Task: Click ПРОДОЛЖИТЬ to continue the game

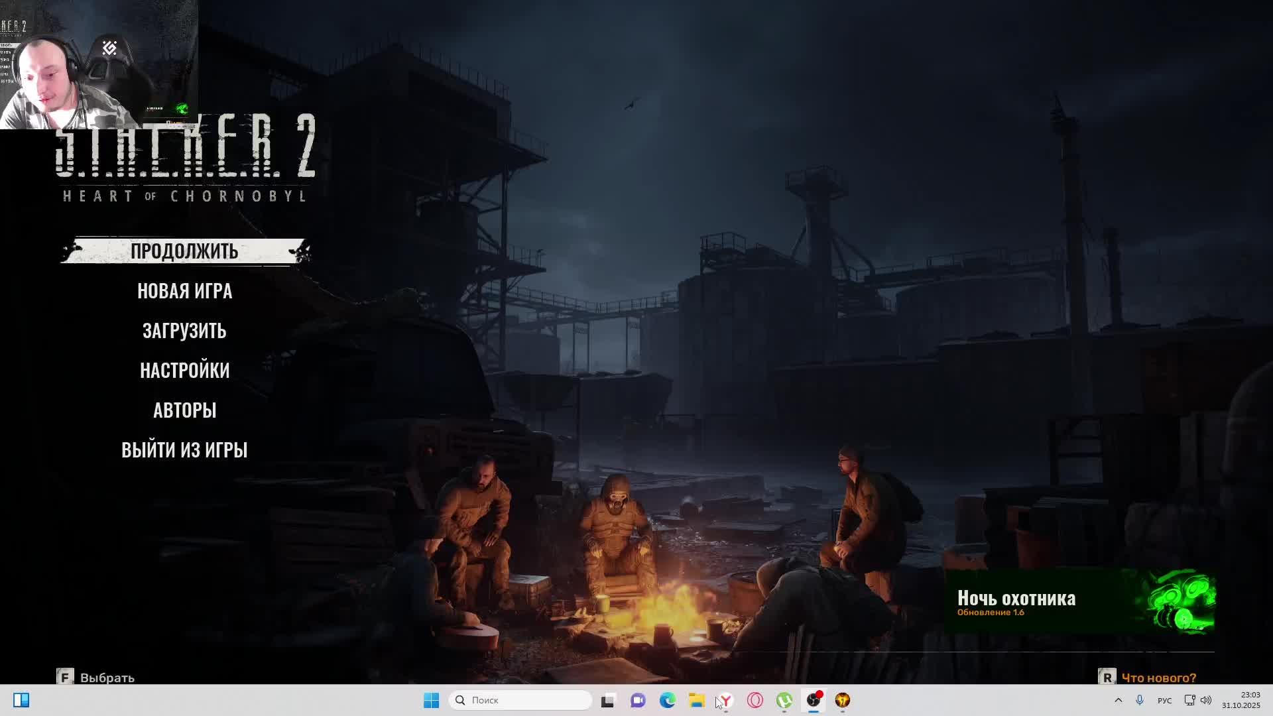Action: click(184, 251)
